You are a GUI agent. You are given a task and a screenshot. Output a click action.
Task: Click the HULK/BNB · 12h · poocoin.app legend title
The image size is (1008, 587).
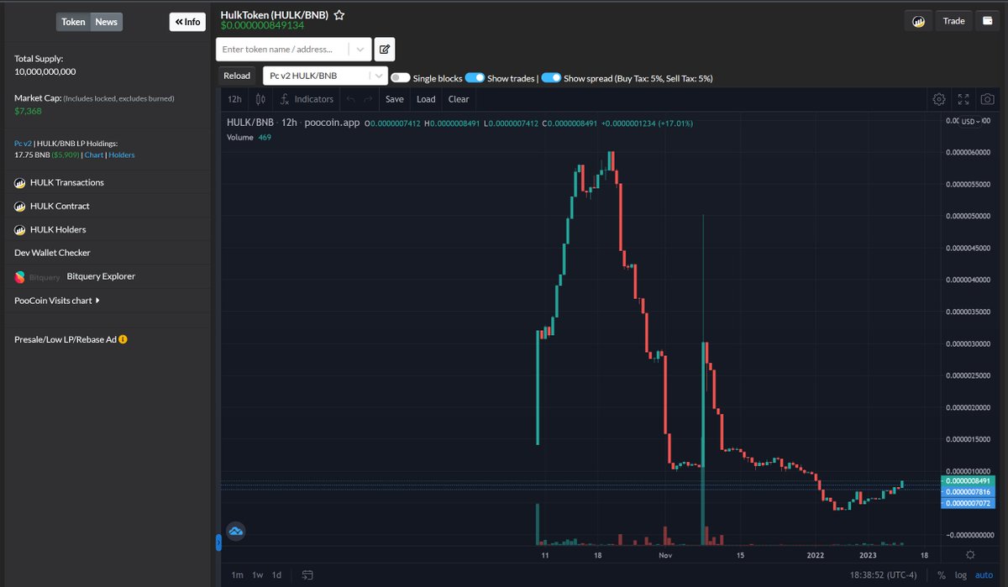point(293,123)
